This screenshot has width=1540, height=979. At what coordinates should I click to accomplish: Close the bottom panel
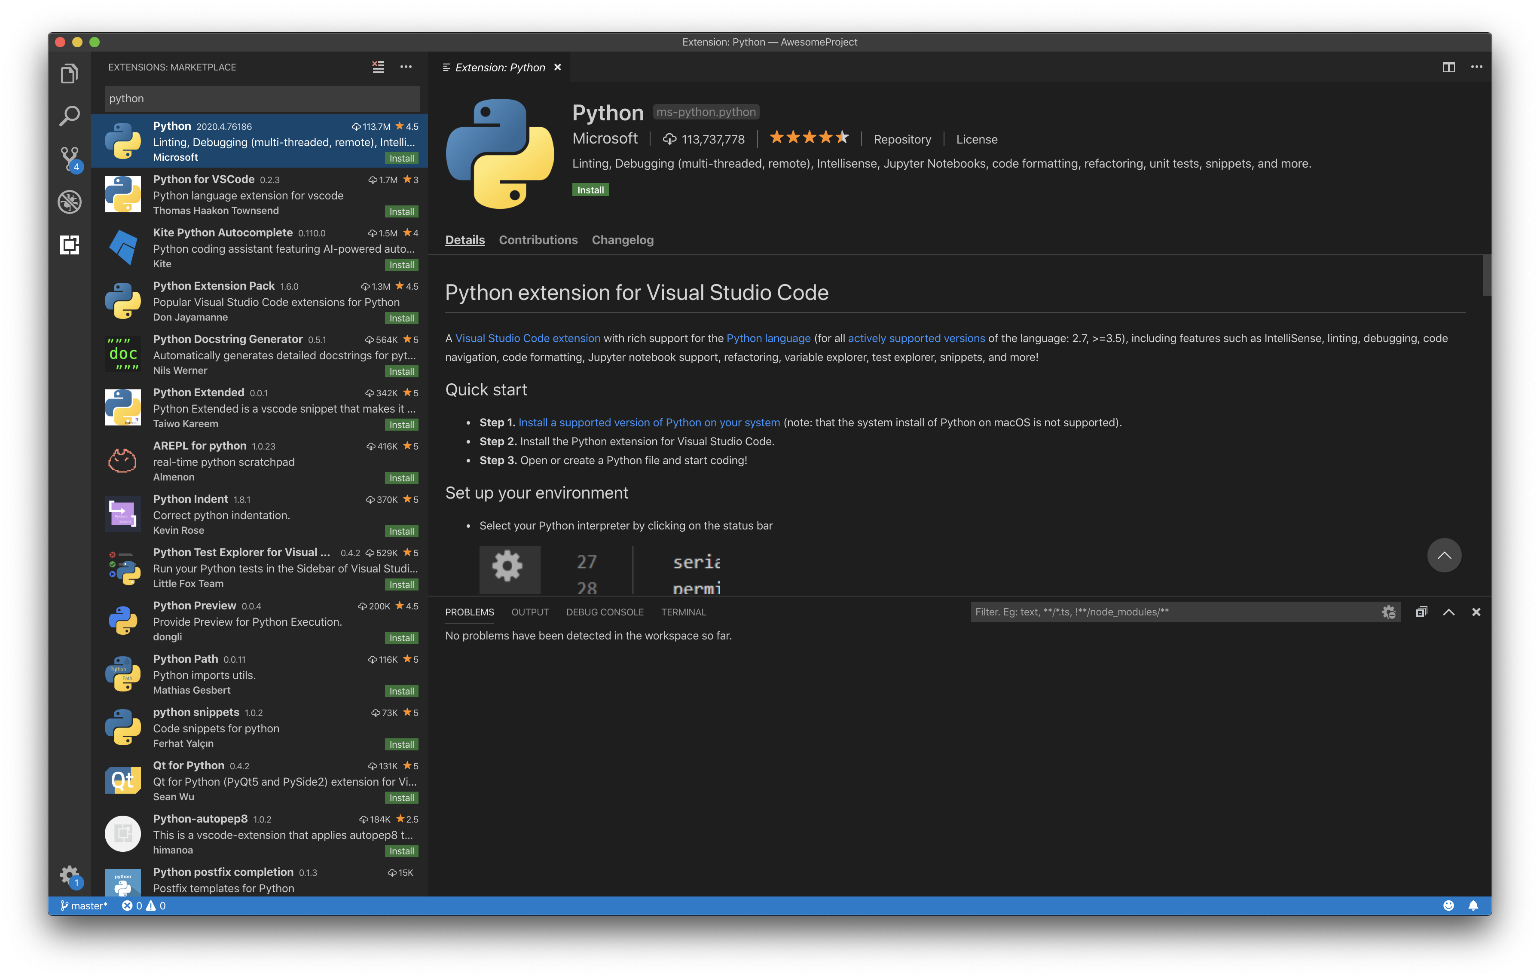(x=1476, y=612)
